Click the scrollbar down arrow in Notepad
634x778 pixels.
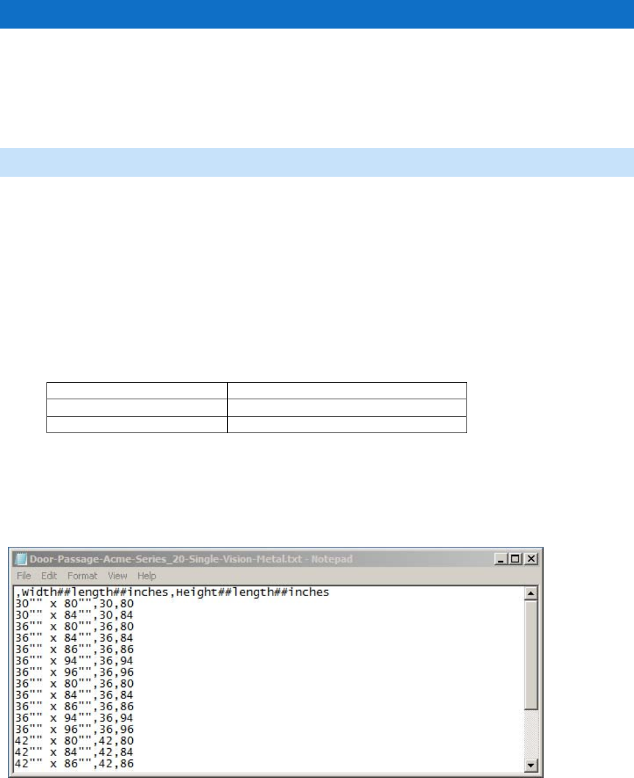531,765
